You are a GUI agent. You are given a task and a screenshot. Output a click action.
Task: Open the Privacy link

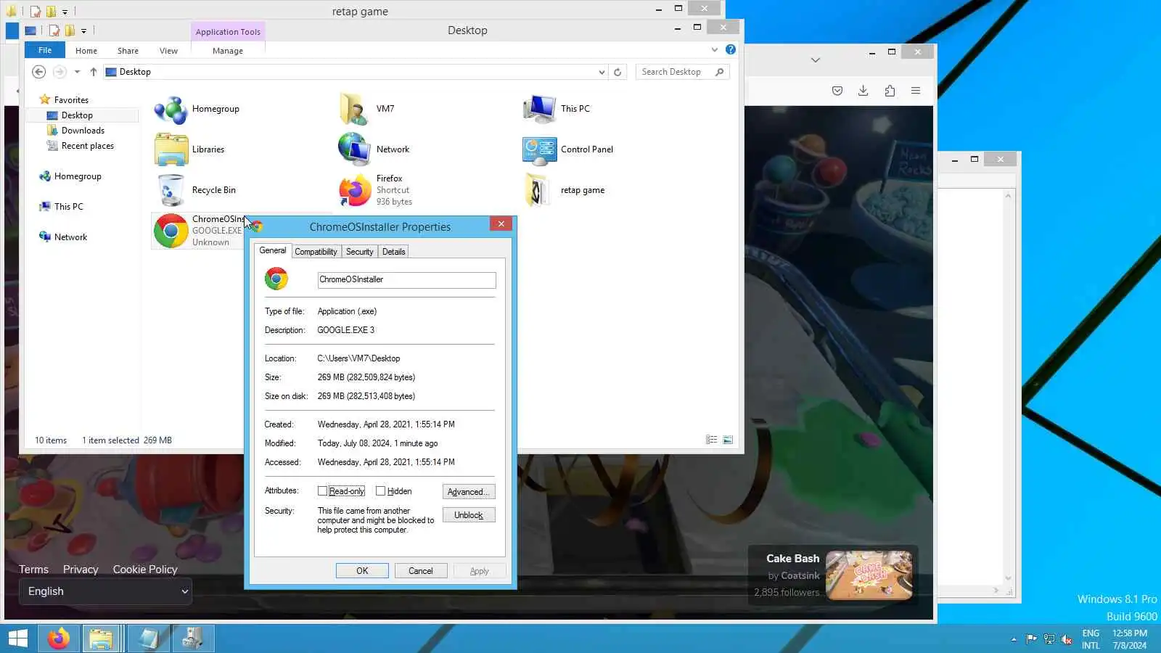(81, 570)
